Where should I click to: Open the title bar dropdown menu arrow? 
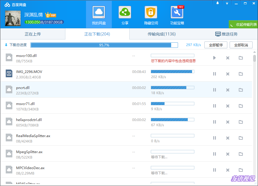point(227,3)
